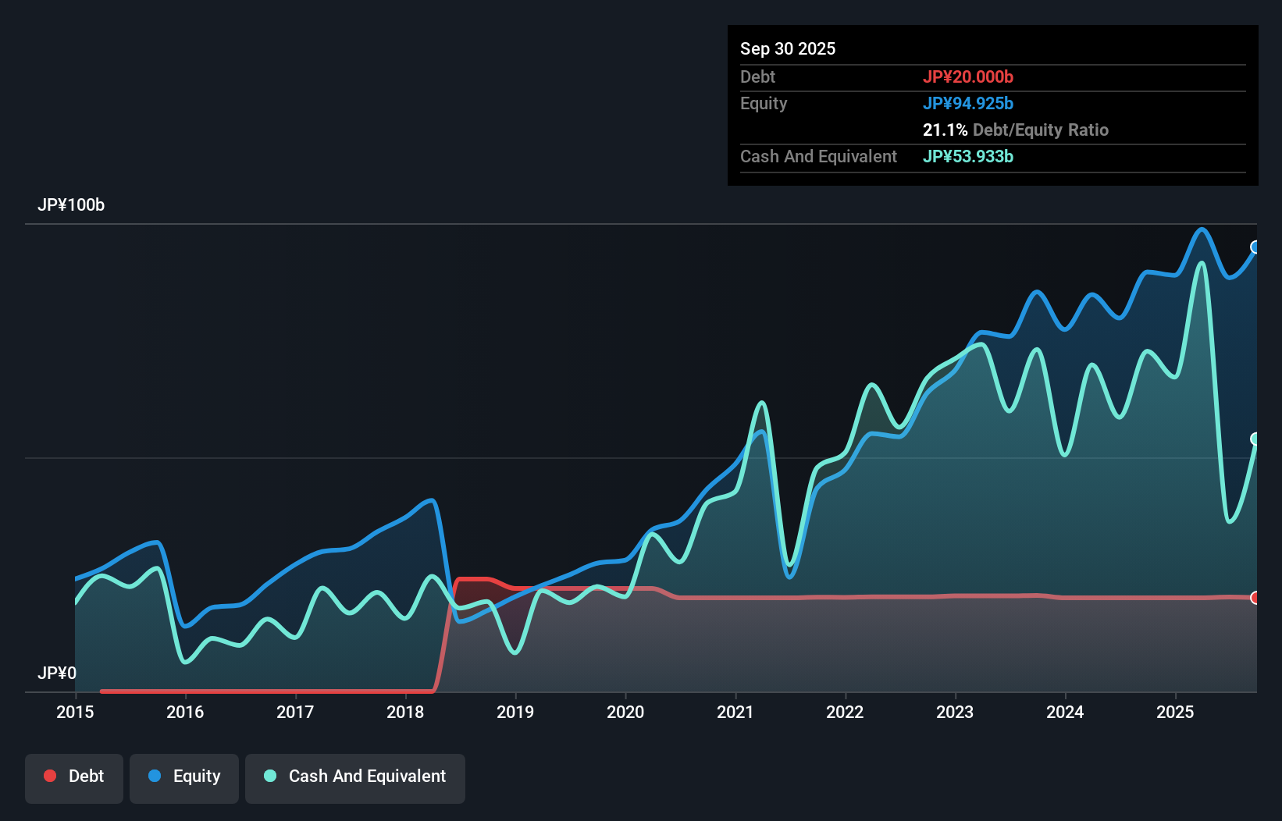Click the 2023 x-axis label
1282x821 pixels.
tap(955, 712)
